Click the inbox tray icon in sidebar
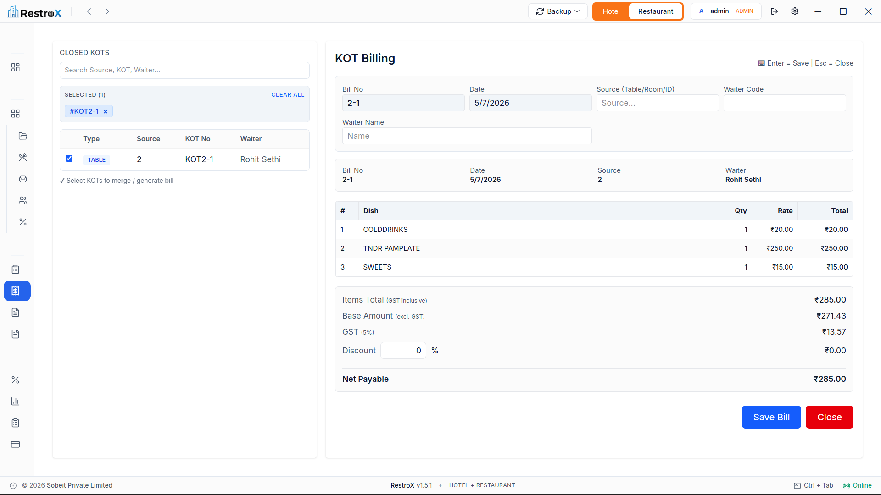This screenshot has width=881, height=495. [23, 179]
